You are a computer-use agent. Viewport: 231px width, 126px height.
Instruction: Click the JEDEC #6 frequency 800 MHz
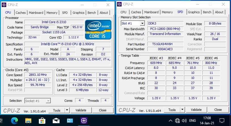(x=211, y=63)
